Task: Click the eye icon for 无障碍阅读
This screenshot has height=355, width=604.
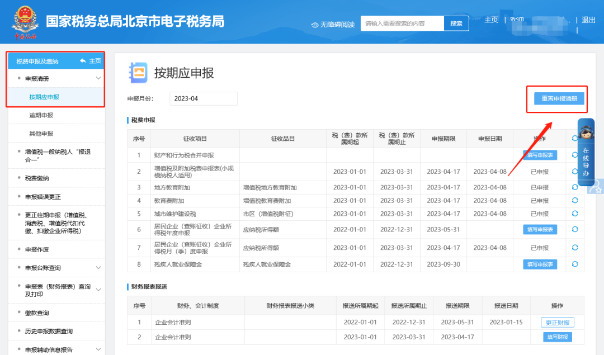Action: coord(315,25)
